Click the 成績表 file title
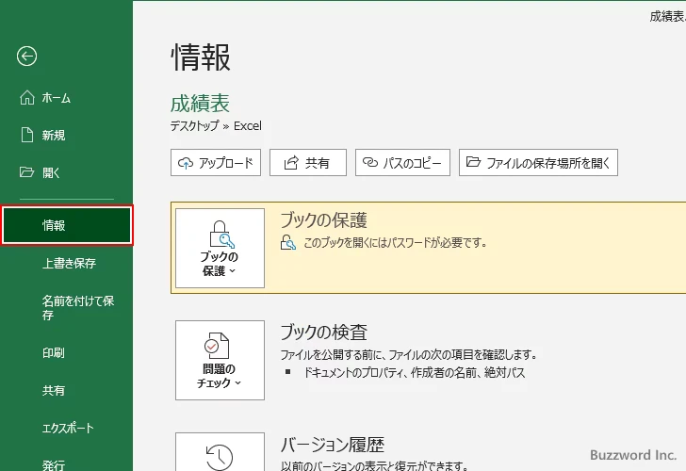The image size is (686, 471). pyautogui.click(x=200, y=104)
